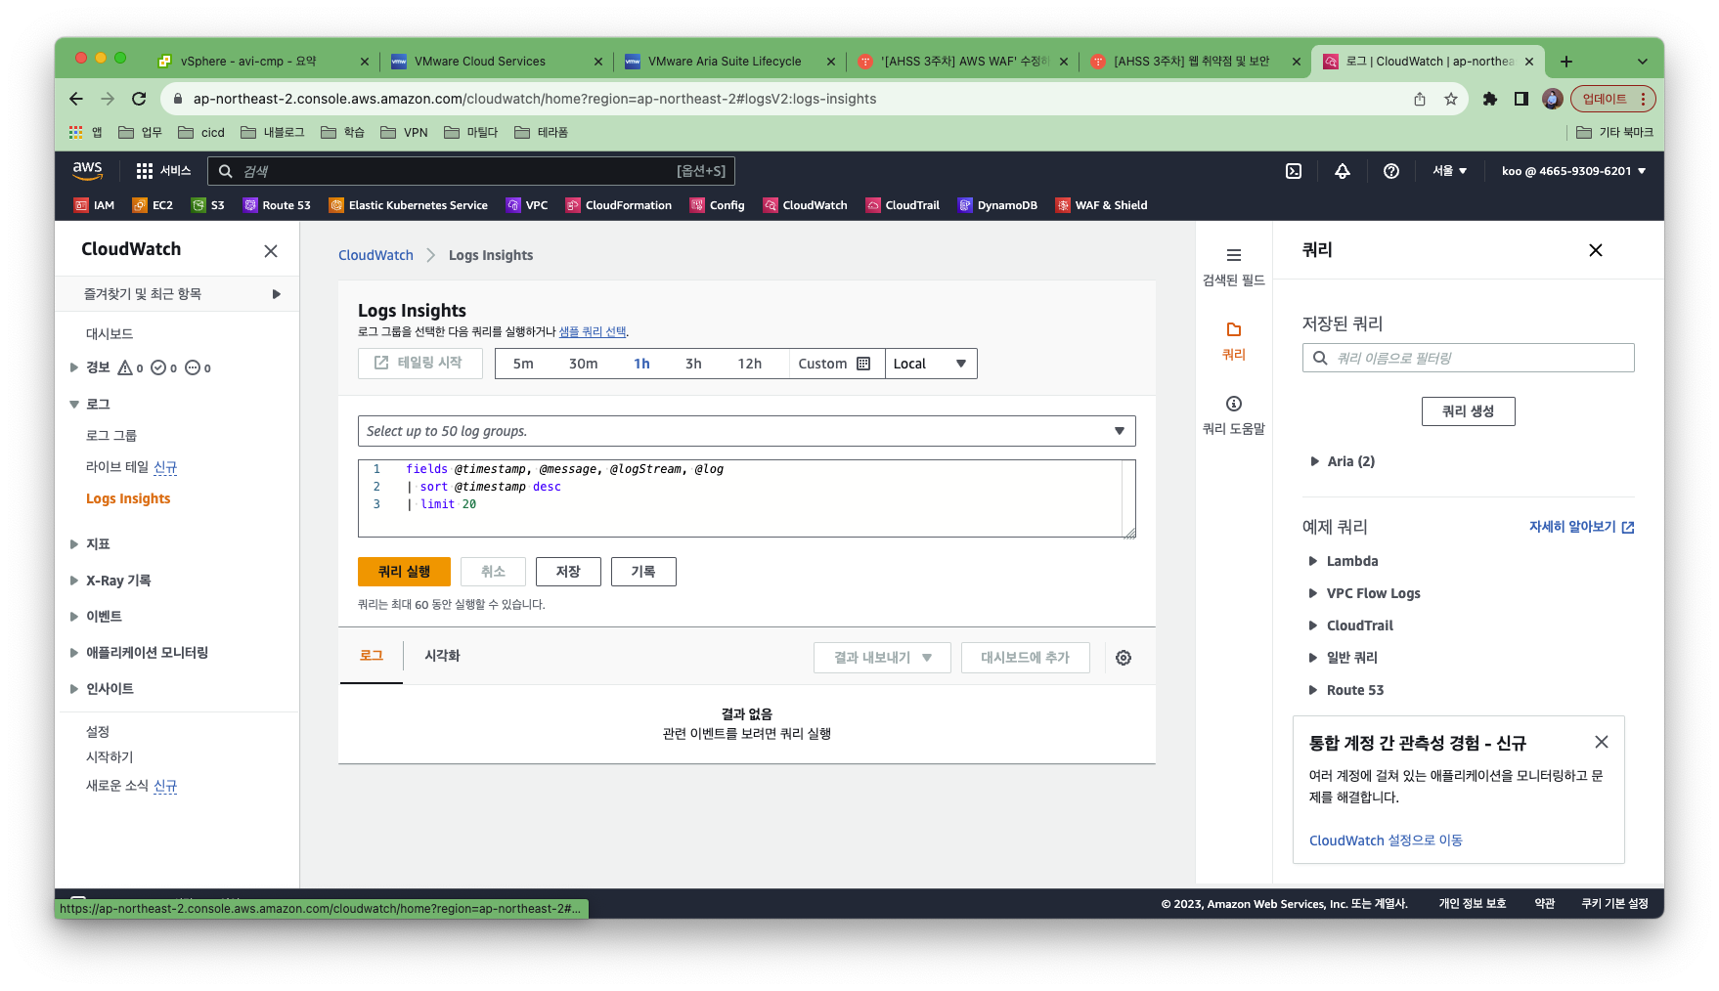Run the query
1719x991 pixels.
pos(404,572)
